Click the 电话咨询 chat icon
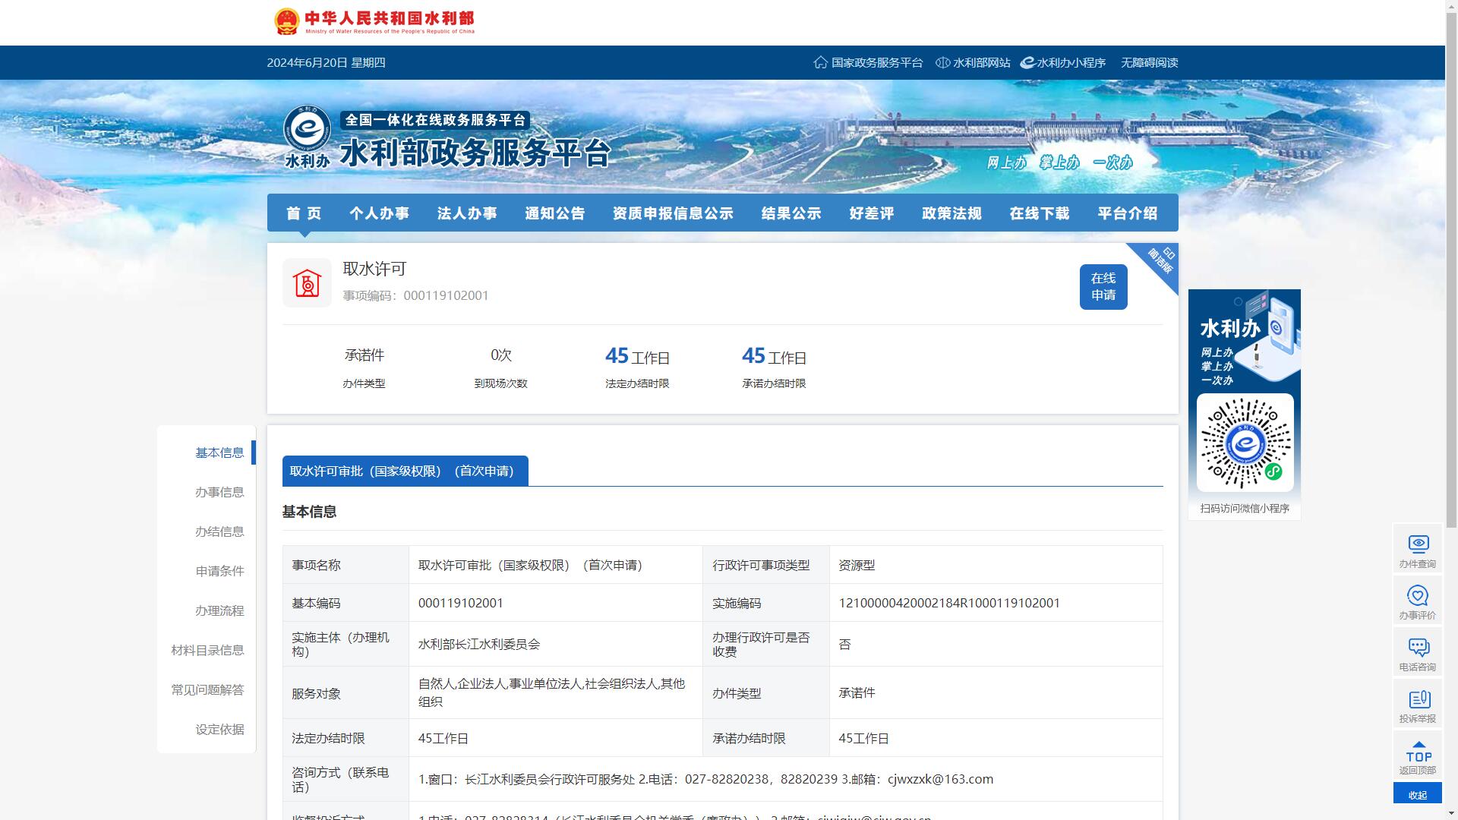 [x=1418, y=647]
